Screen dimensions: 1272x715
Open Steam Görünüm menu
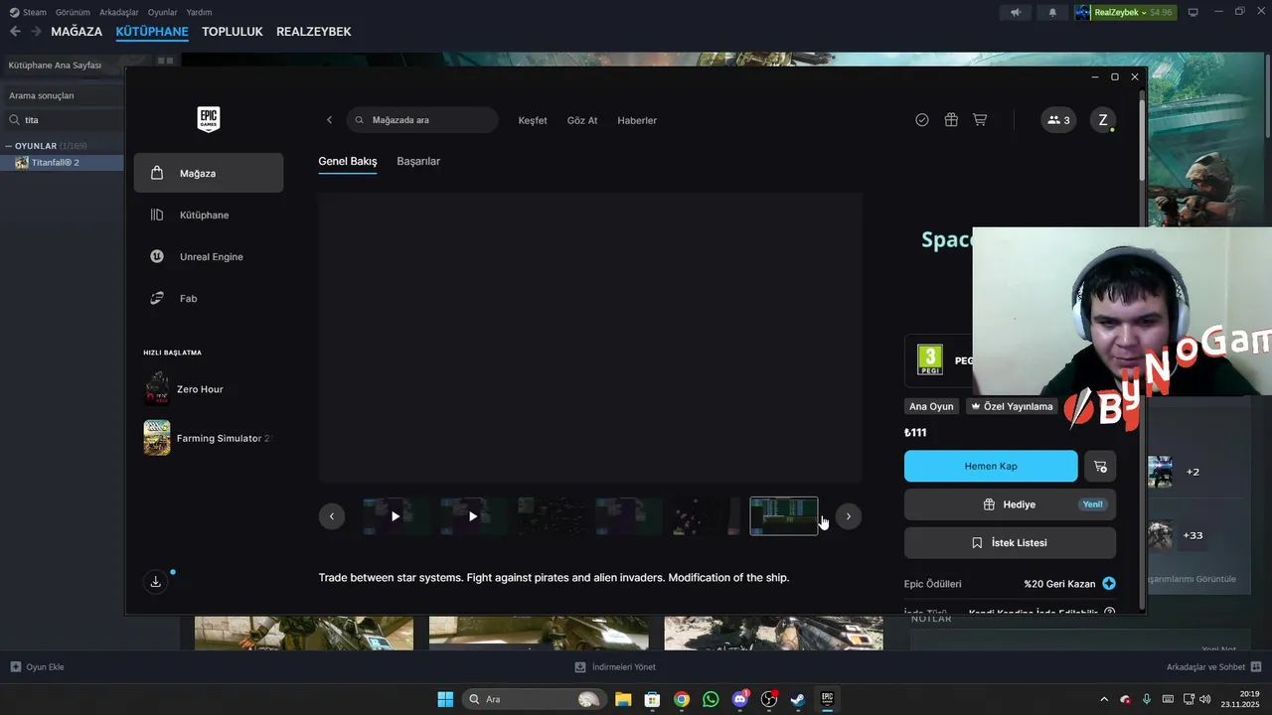[x=73, y=12]
